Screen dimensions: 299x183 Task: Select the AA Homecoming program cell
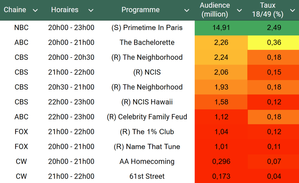tap(147, 161)
